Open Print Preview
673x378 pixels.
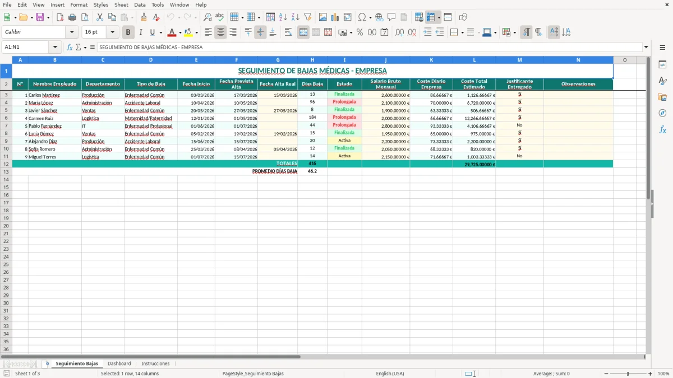pyautogui.click(x=85, y=17)
